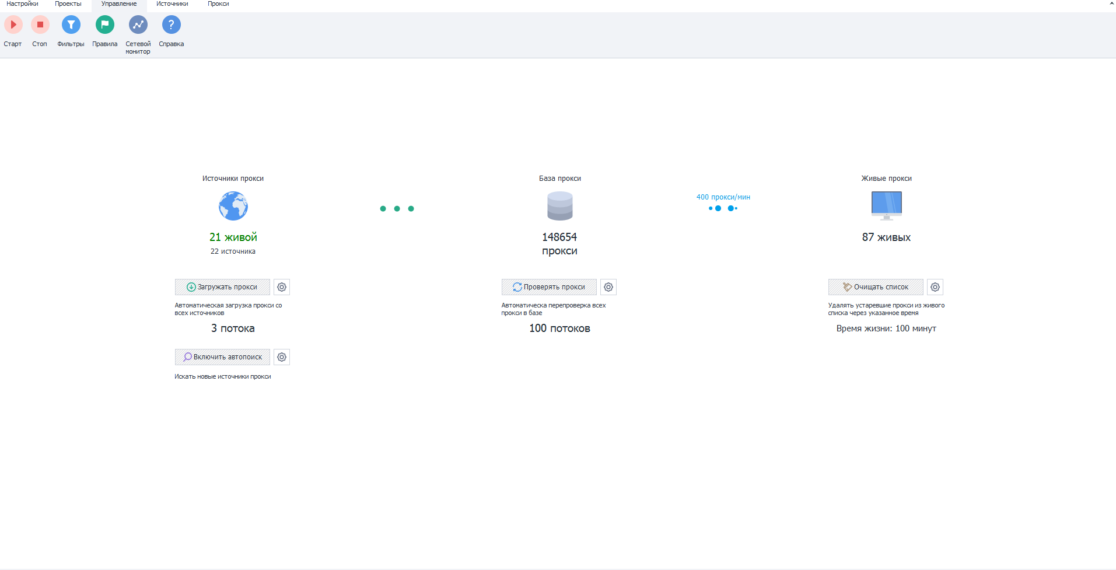Click the 100 потоков value

pyautogui.click(x=559, y=328)
